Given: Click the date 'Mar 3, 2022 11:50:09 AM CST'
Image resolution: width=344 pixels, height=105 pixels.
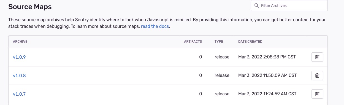Looking at the screenshot, I should tap(267, 76).
